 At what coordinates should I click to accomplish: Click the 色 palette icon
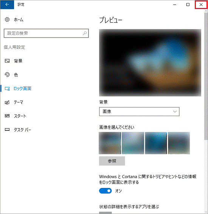coord(7,74)
